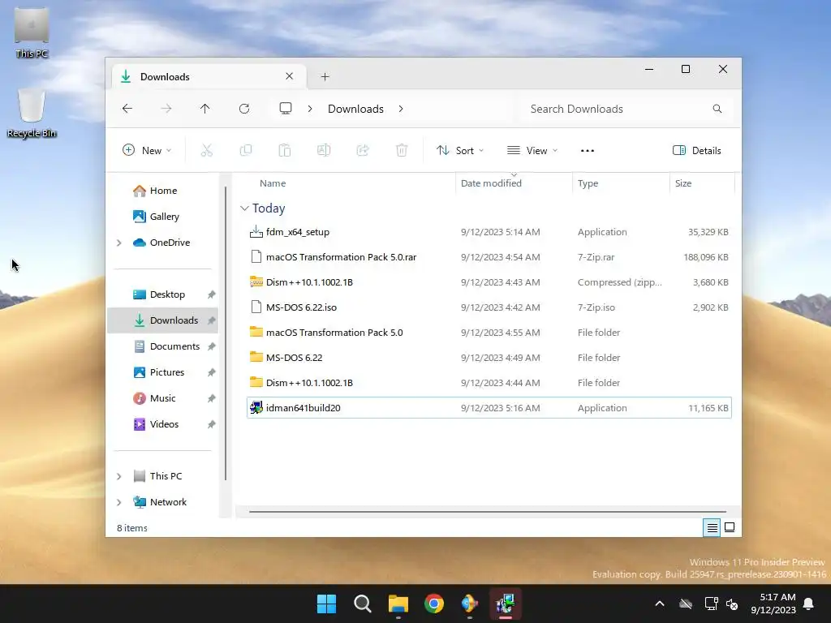Click the PC icon in address bar

[x=286, y=109]
